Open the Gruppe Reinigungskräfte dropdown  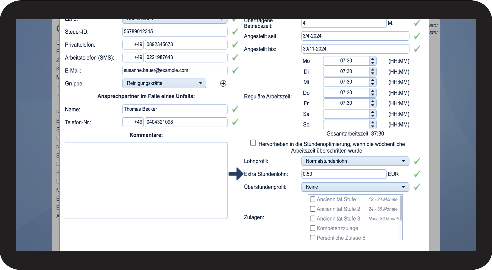(164, 83)
